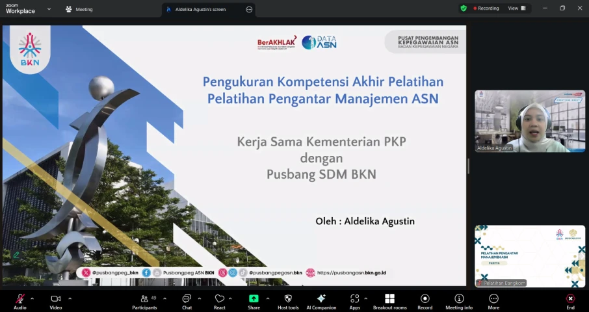Unmute the Audio microphone button

click(20, 302)
